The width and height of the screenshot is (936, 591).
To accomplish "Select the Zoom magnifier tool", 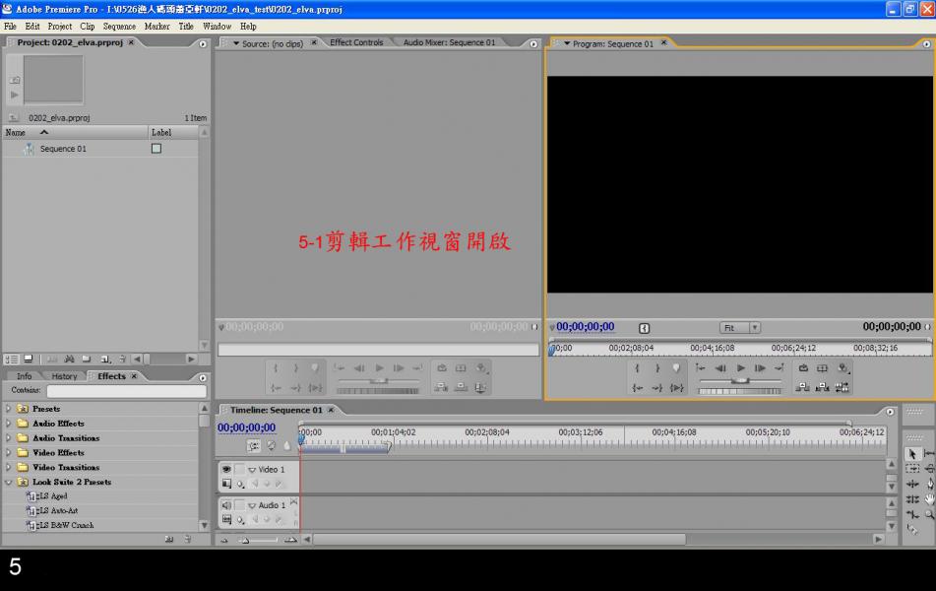I will click(x=929, y=514).
